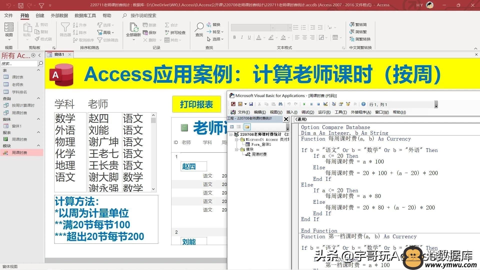Click Design Mode icon in VBA toolbar
The image size is (480, 270).
point(325,104)
